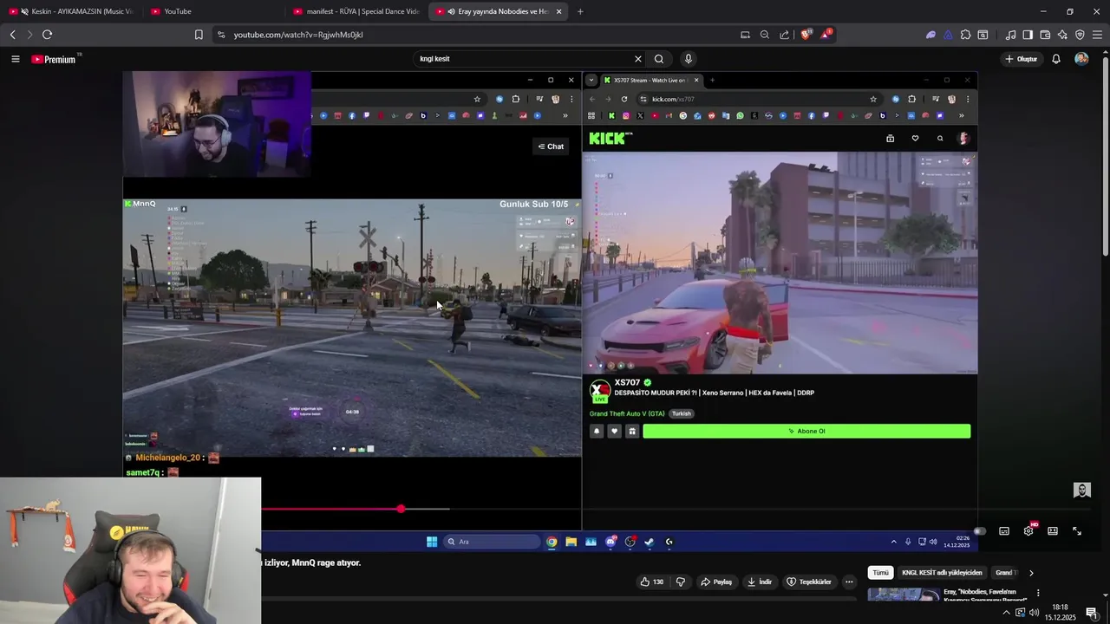Focus the YouTube search field
The image size is (1110, 624).
(525, 59)
